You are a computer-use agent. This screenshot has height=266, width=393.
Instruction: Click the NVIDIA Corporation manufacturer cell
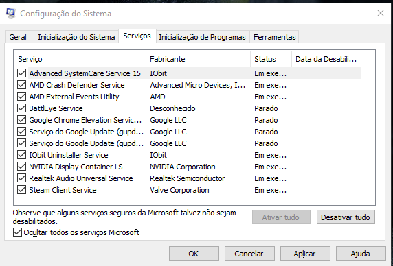(x=183, y=167)
